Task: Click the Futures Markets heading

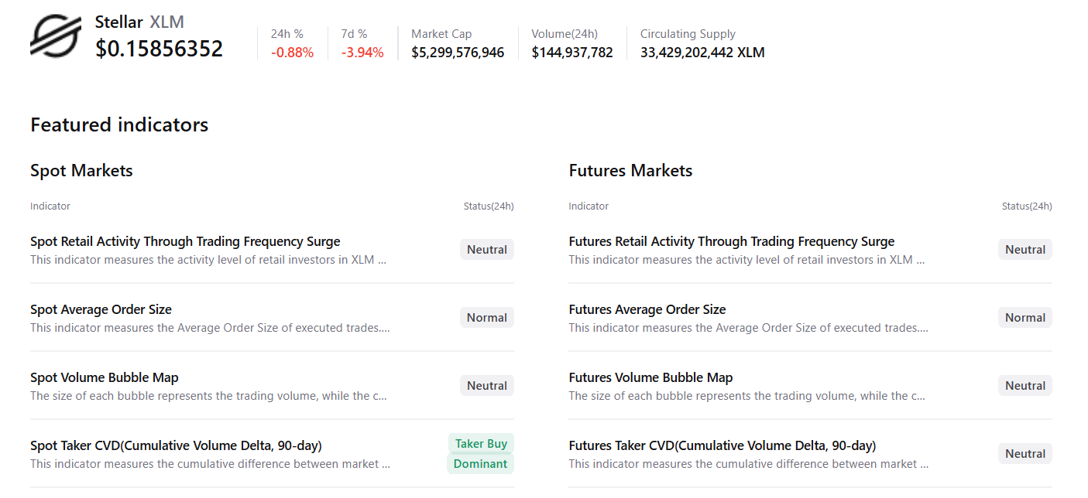Action: [630, 170]
